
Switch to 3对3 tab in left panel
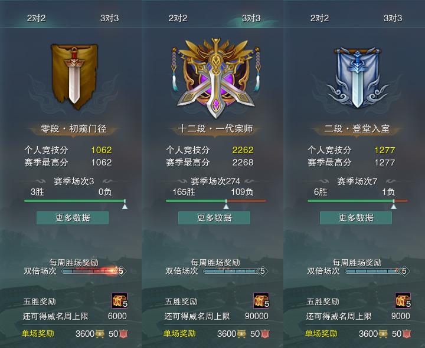[110, 18]
